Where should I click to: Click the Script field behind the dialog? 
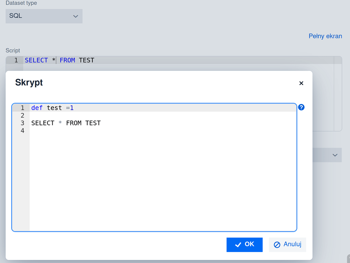click(68, 60)
